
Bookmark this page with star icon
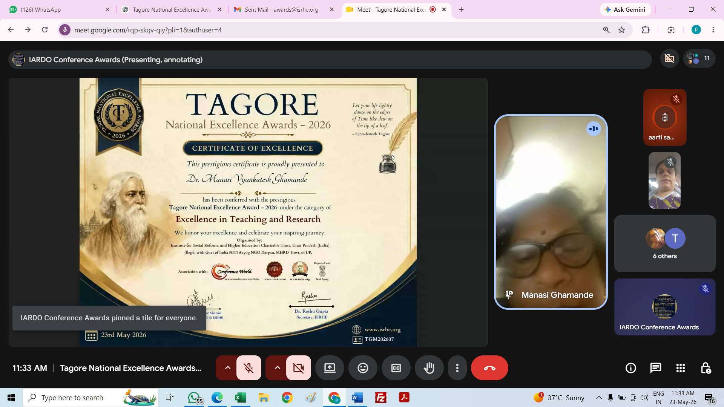pyautogui.click(x=622, y=30)
